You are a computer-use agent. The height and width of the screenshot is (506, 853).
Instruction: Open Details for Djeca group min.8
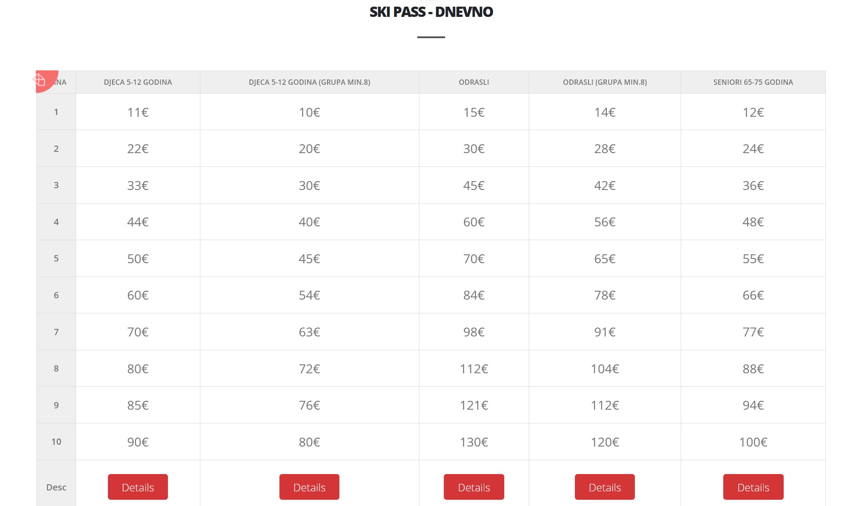pos(309,487)
